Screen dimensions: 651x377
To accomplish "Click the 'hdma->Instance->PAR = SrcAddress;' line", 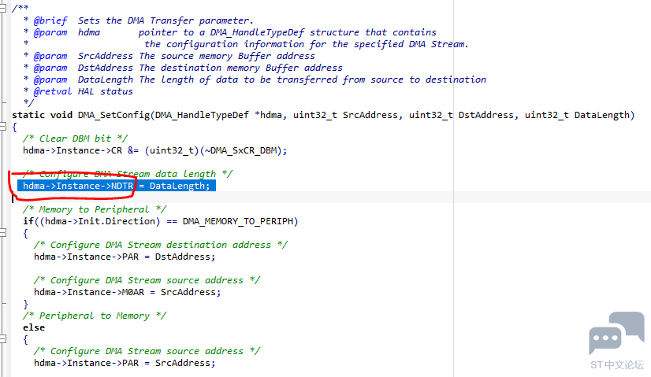I will coord(125,363).
